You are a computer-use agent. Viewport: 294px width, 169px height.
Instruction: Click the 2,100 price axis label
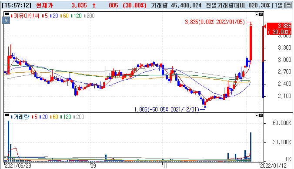pyautogui.click(x=284, y=96)
